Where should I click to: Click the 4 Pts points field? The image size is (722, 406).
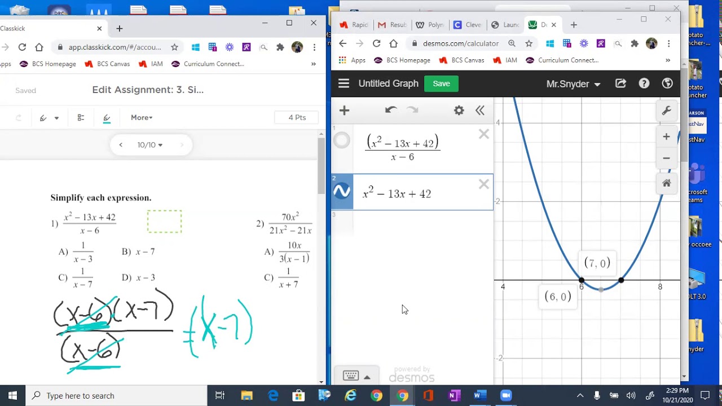click(x=297, y=117)
